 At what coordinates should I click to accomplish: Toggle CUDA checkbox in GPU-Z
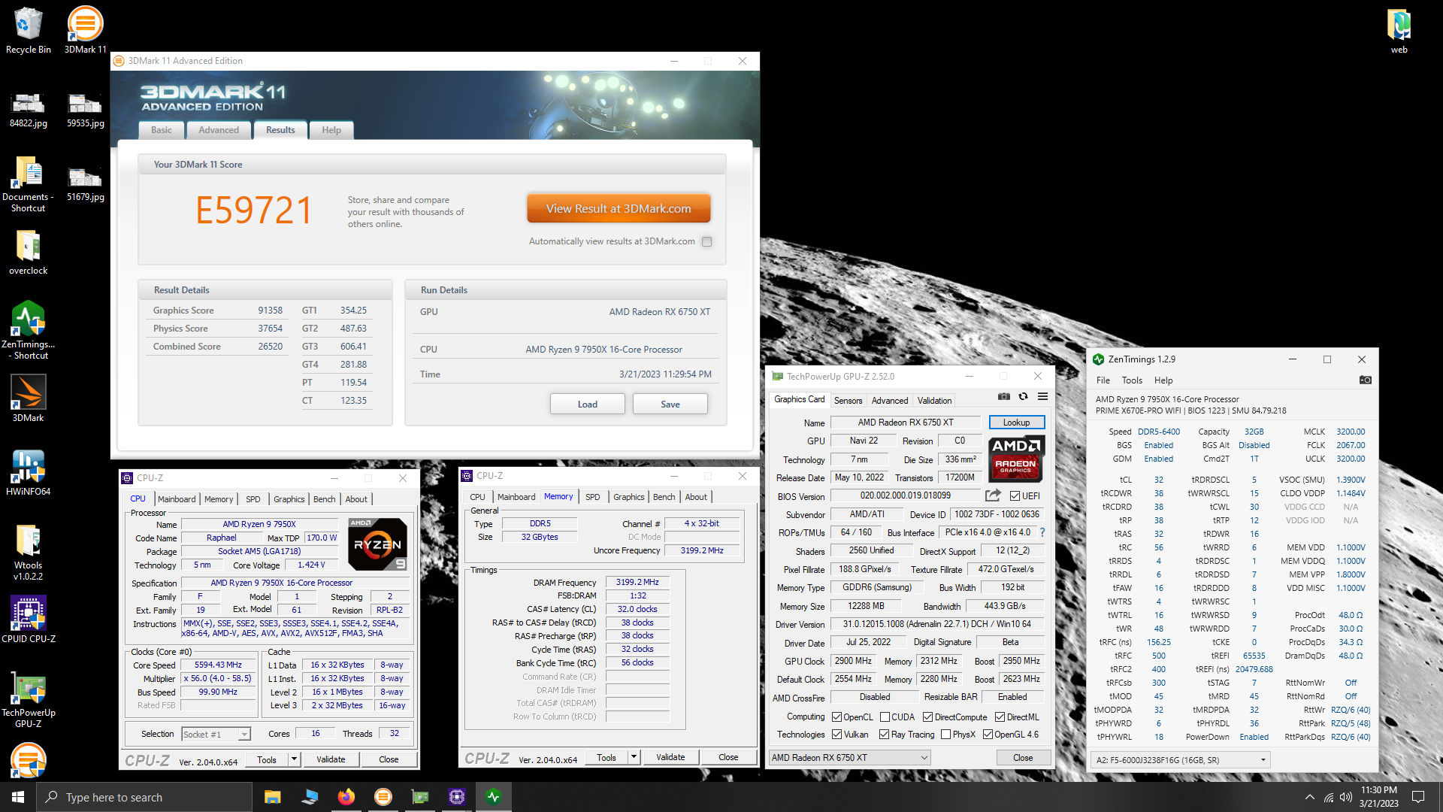coord(885,717)
